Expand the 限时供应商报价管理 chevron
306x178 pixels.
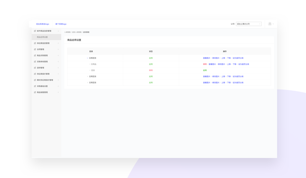[x=58, y=80]
